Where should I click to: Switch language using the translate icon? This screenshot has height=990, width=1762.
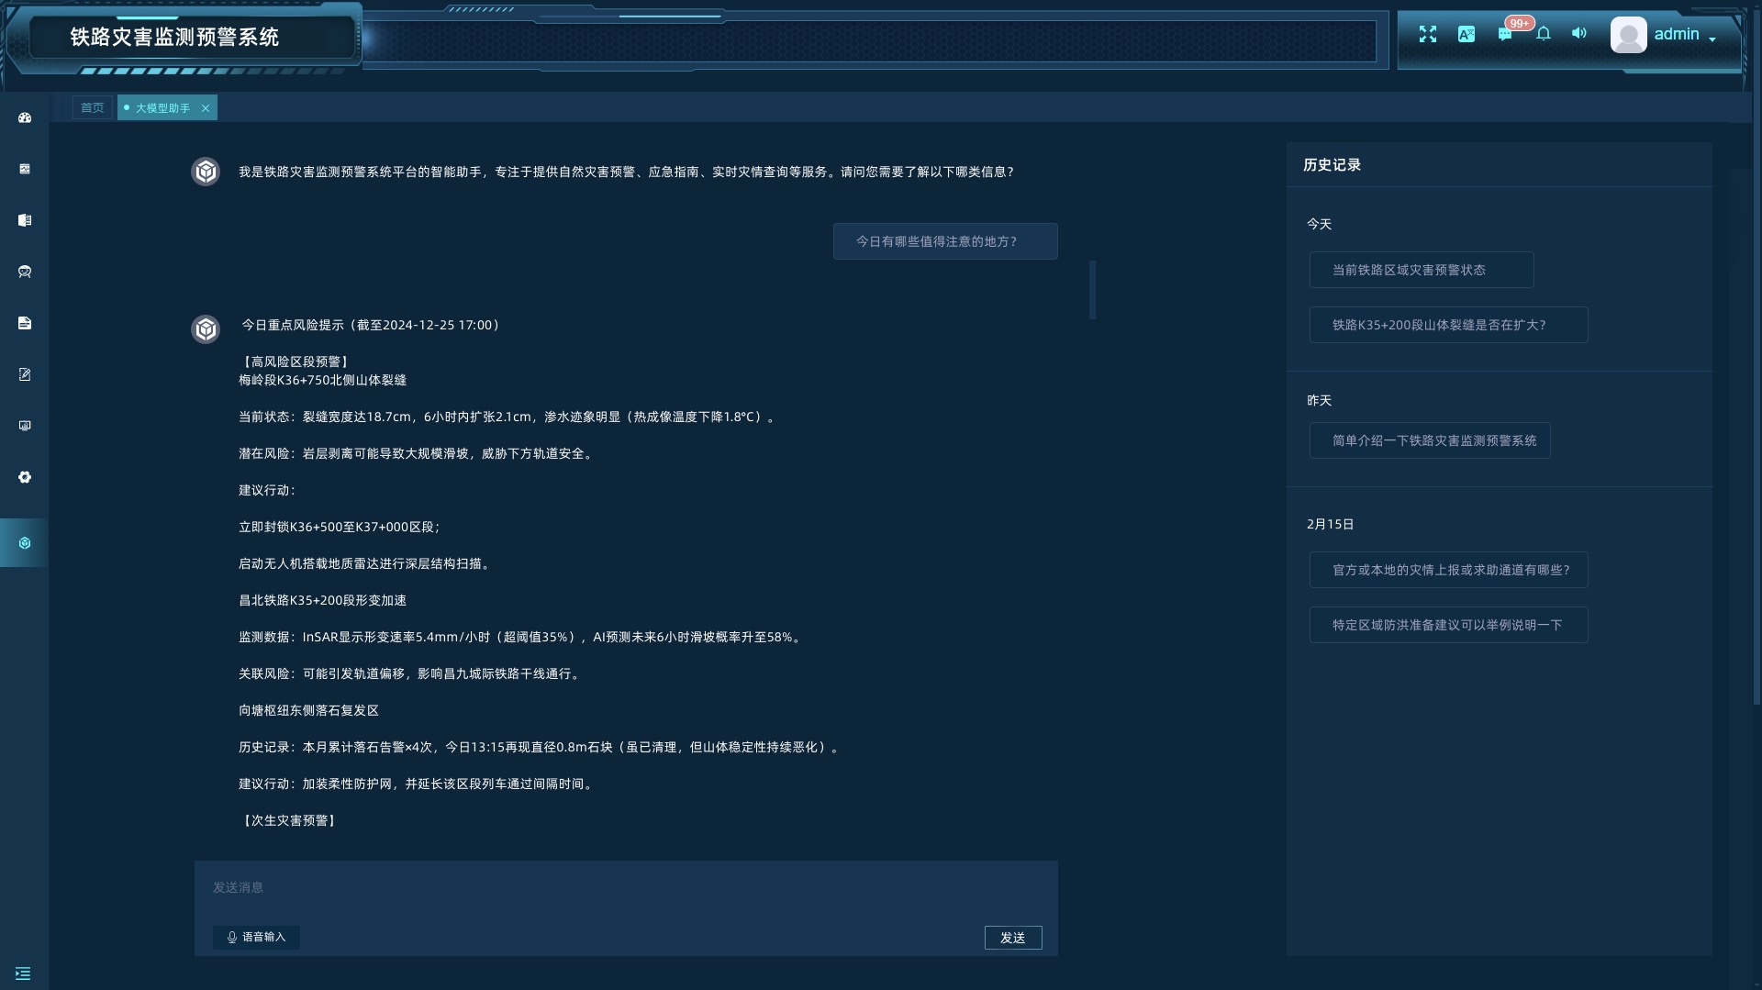(x=1466, y=34)
